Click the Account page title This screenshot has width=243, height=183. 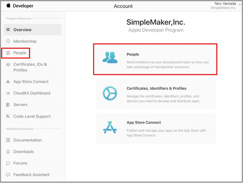click(123, 6)
